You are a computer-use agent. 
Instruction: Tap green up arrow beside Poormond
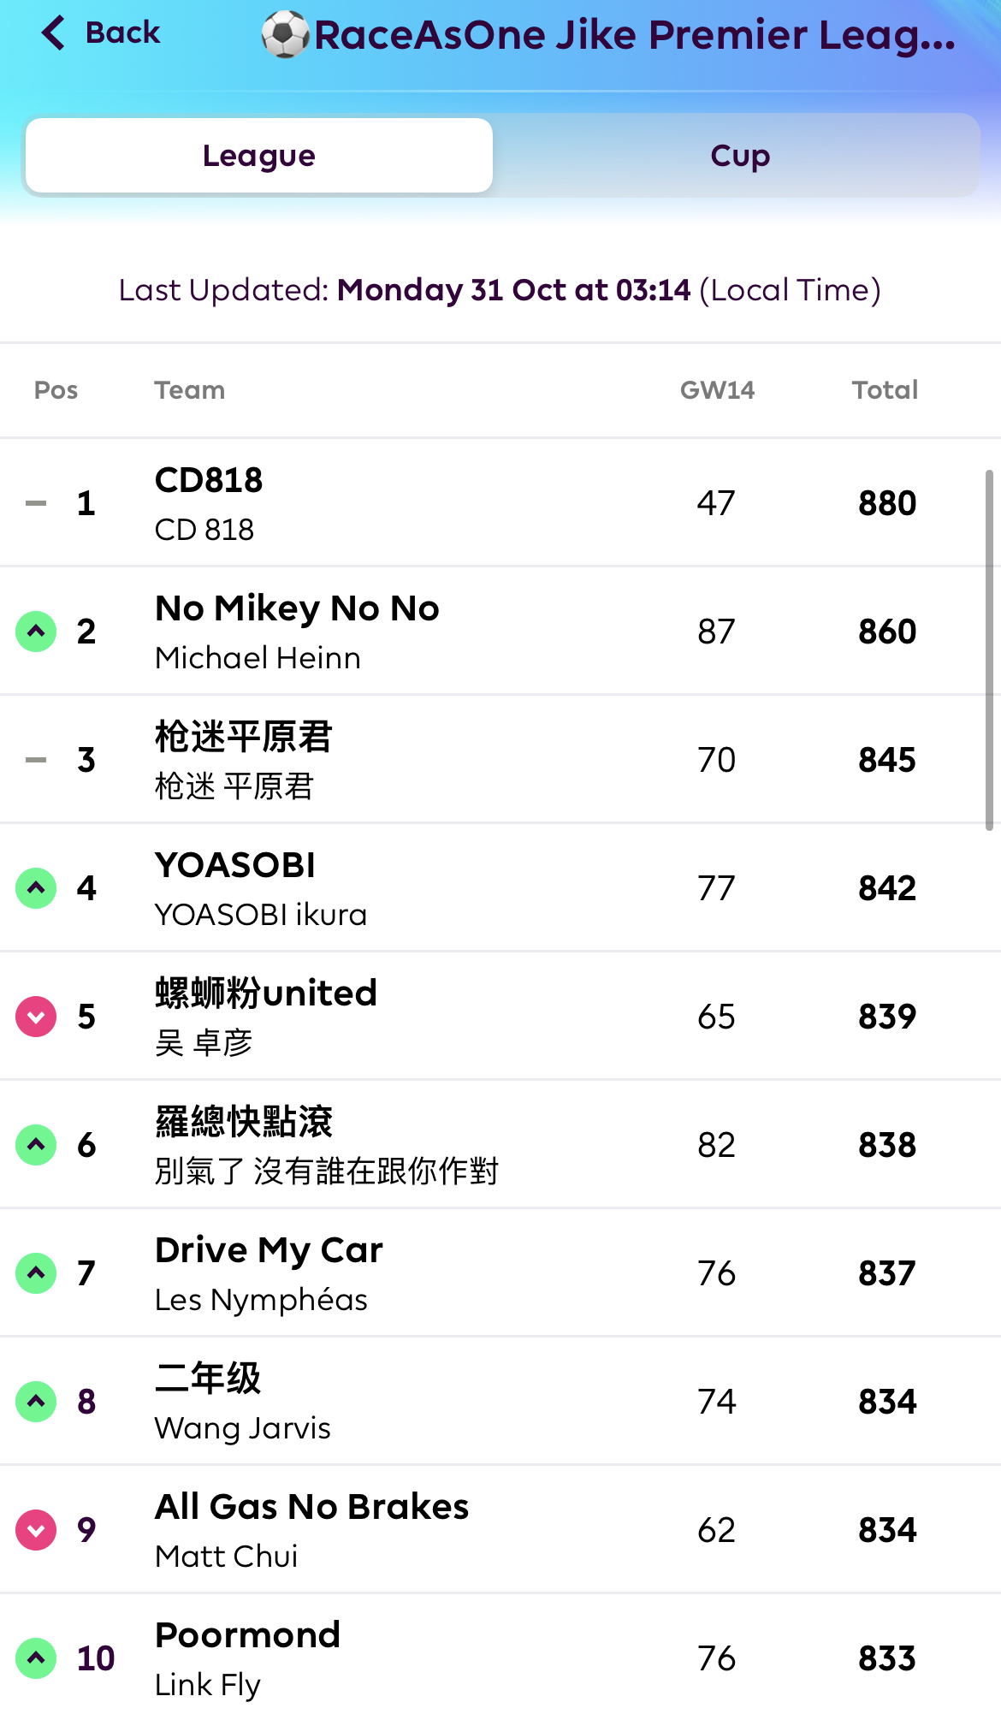pos(36,1658)
